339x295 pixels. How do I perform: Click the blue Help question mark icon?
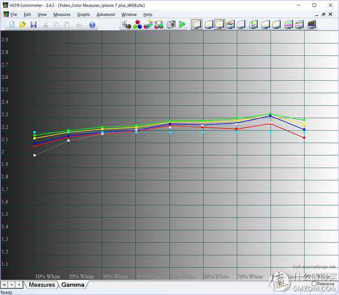click(92, 25)
